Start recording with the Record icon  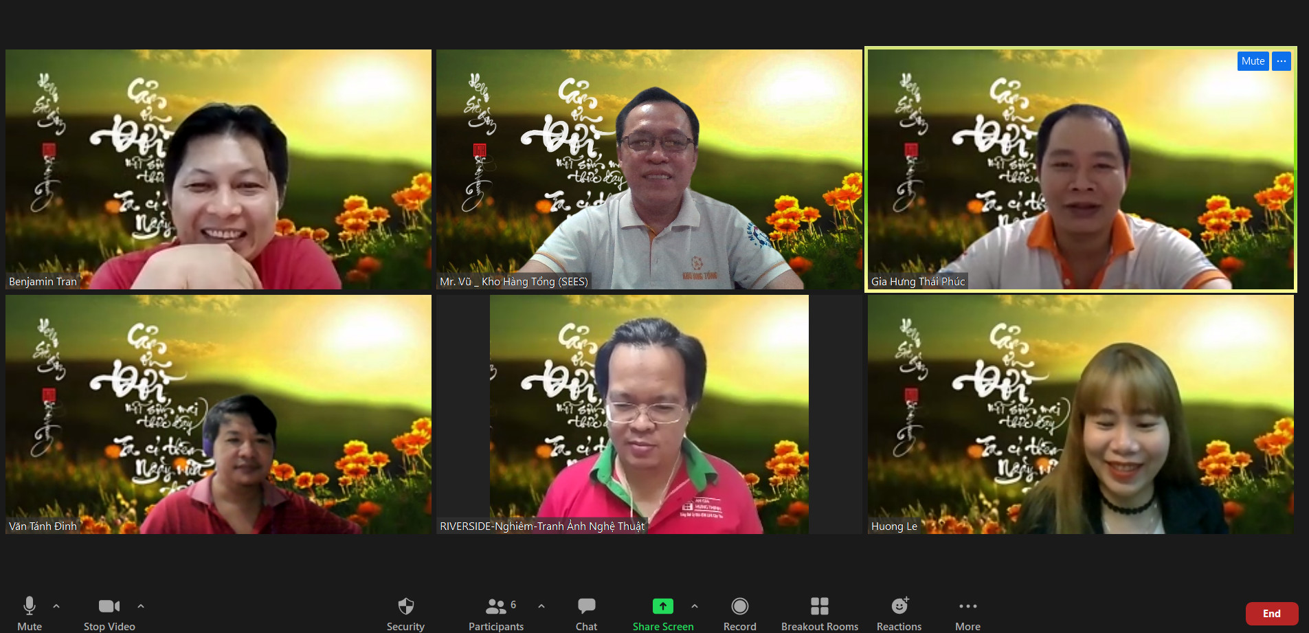pyautogui.click(x=739, y=606)
